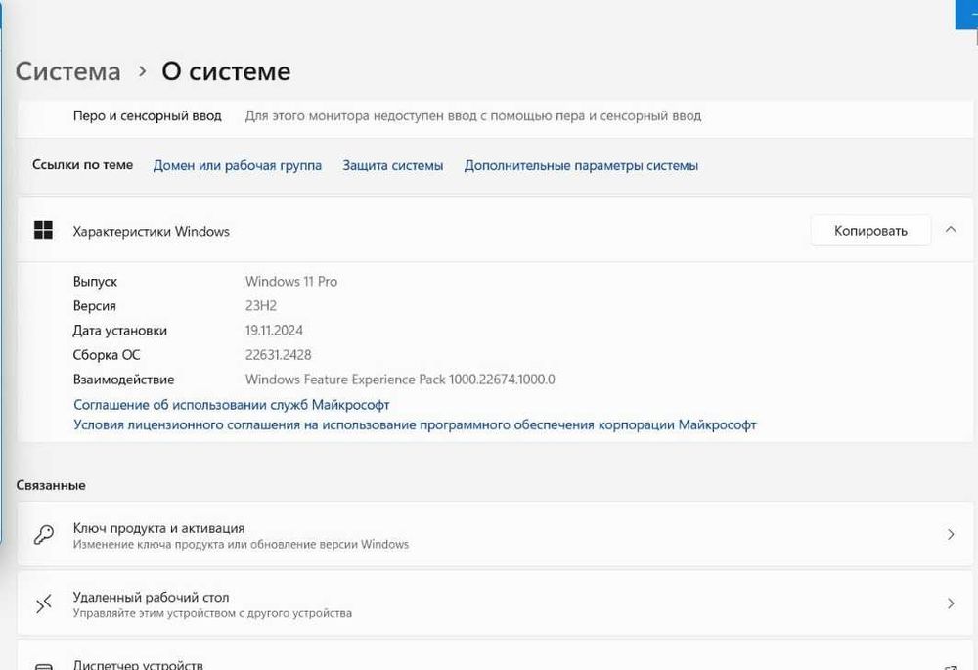The height and width of the screenshot is (670, 978).
Task: Open the Домен или рабочая группа link
Action: pyautogui.click(x=238, y=166)
